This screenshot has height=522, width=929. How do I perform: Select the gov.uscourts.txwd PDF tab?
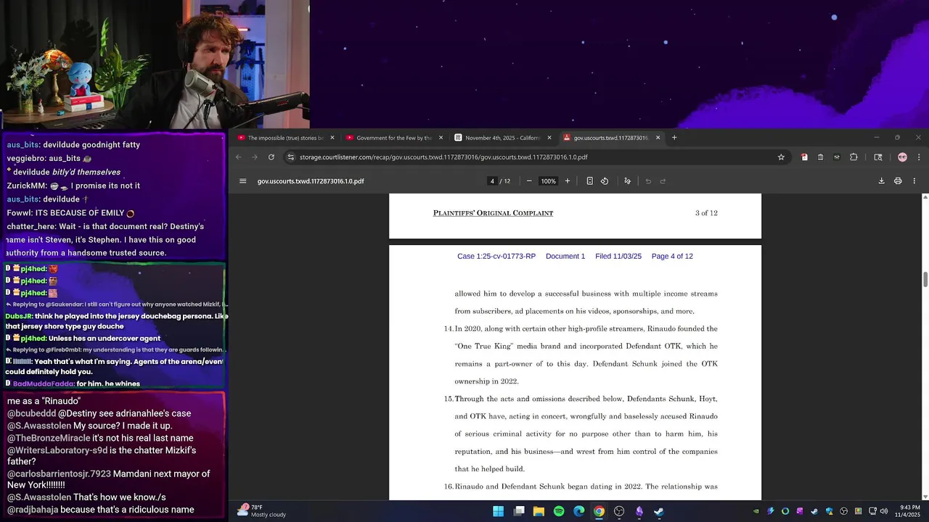click(612, 138)
